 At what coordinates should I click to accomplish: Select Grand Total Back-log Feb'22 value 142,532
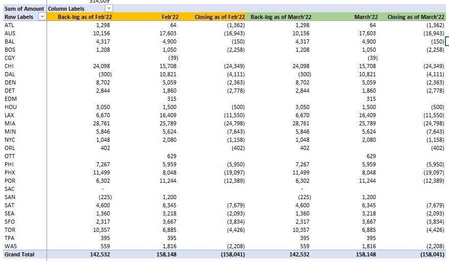coord(100,254)
